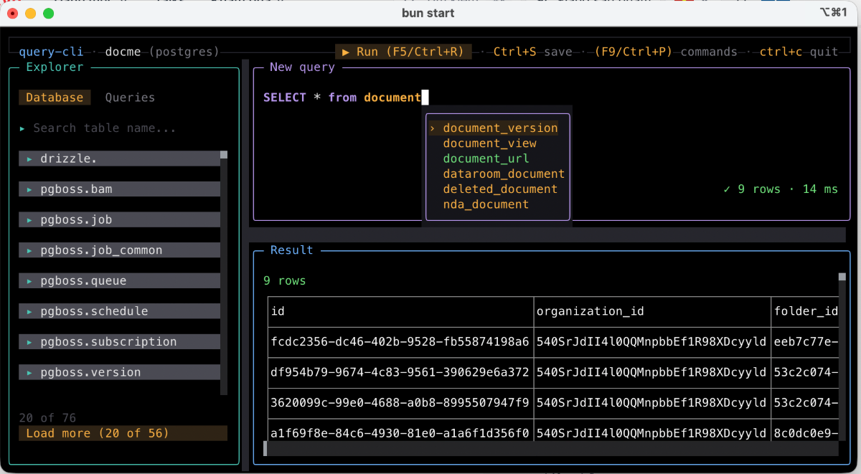Select the pgboss.queue table name
The image size is (861, 474).
pyautogui.click(x=83, y=280)
